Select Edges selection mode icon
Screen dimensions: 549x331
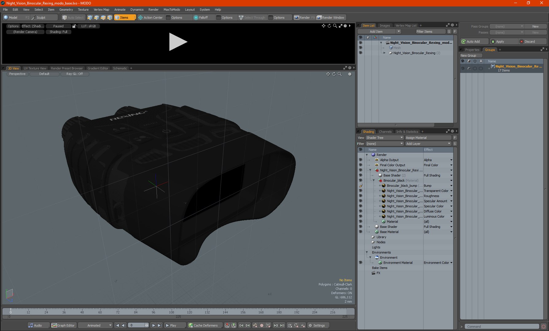pos(96,17)
